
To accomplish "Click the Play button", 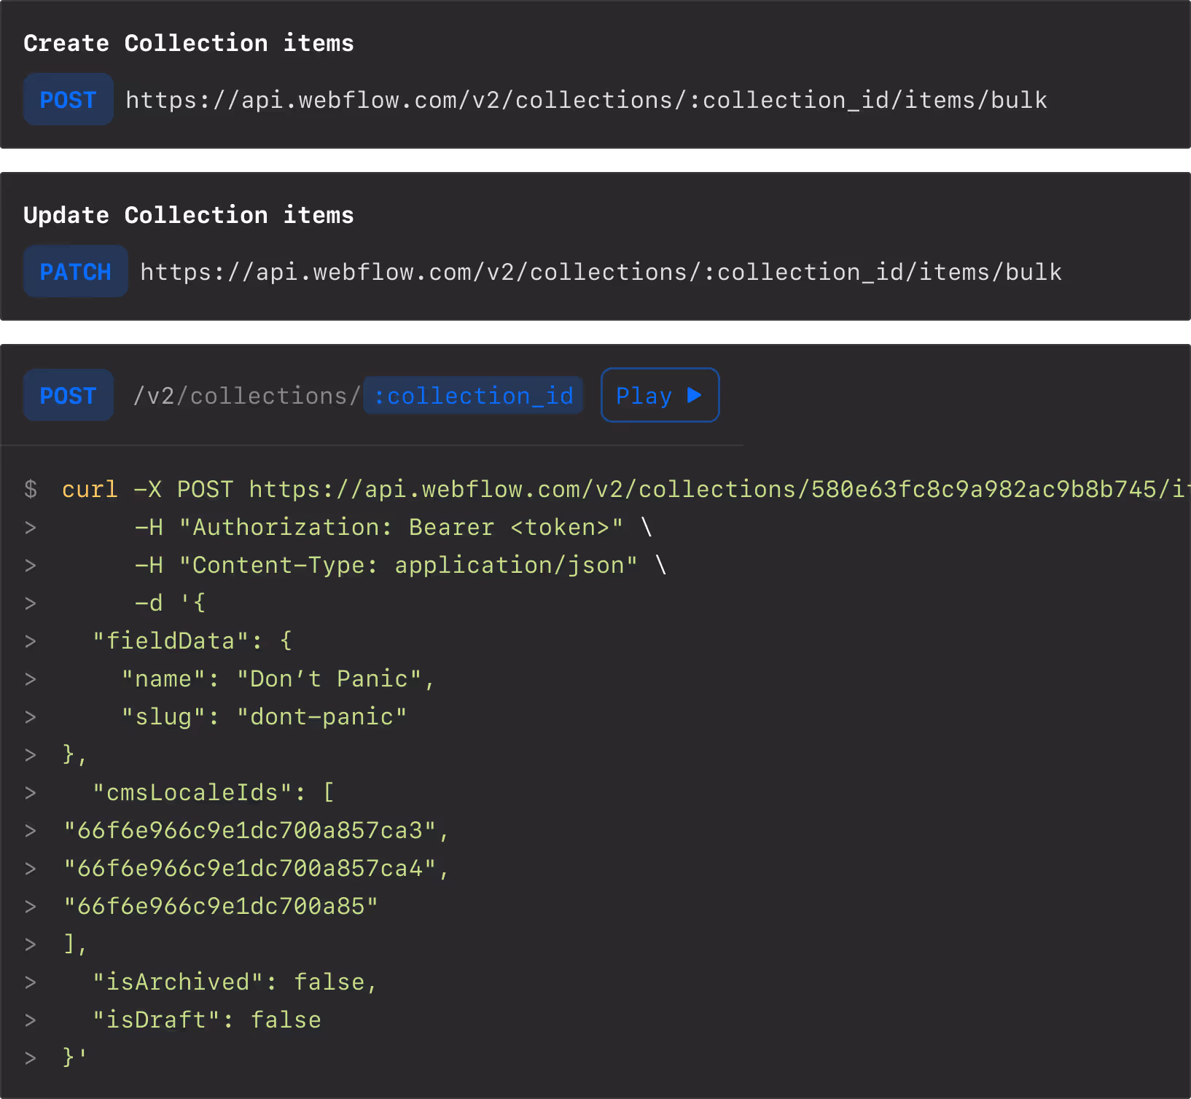I will (x=660, y=395).
